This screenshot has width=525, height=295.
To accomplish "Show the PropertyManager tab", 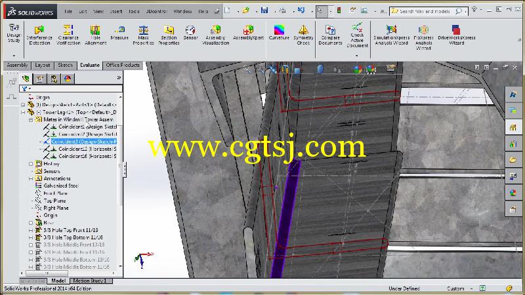I will coord(40,79).
